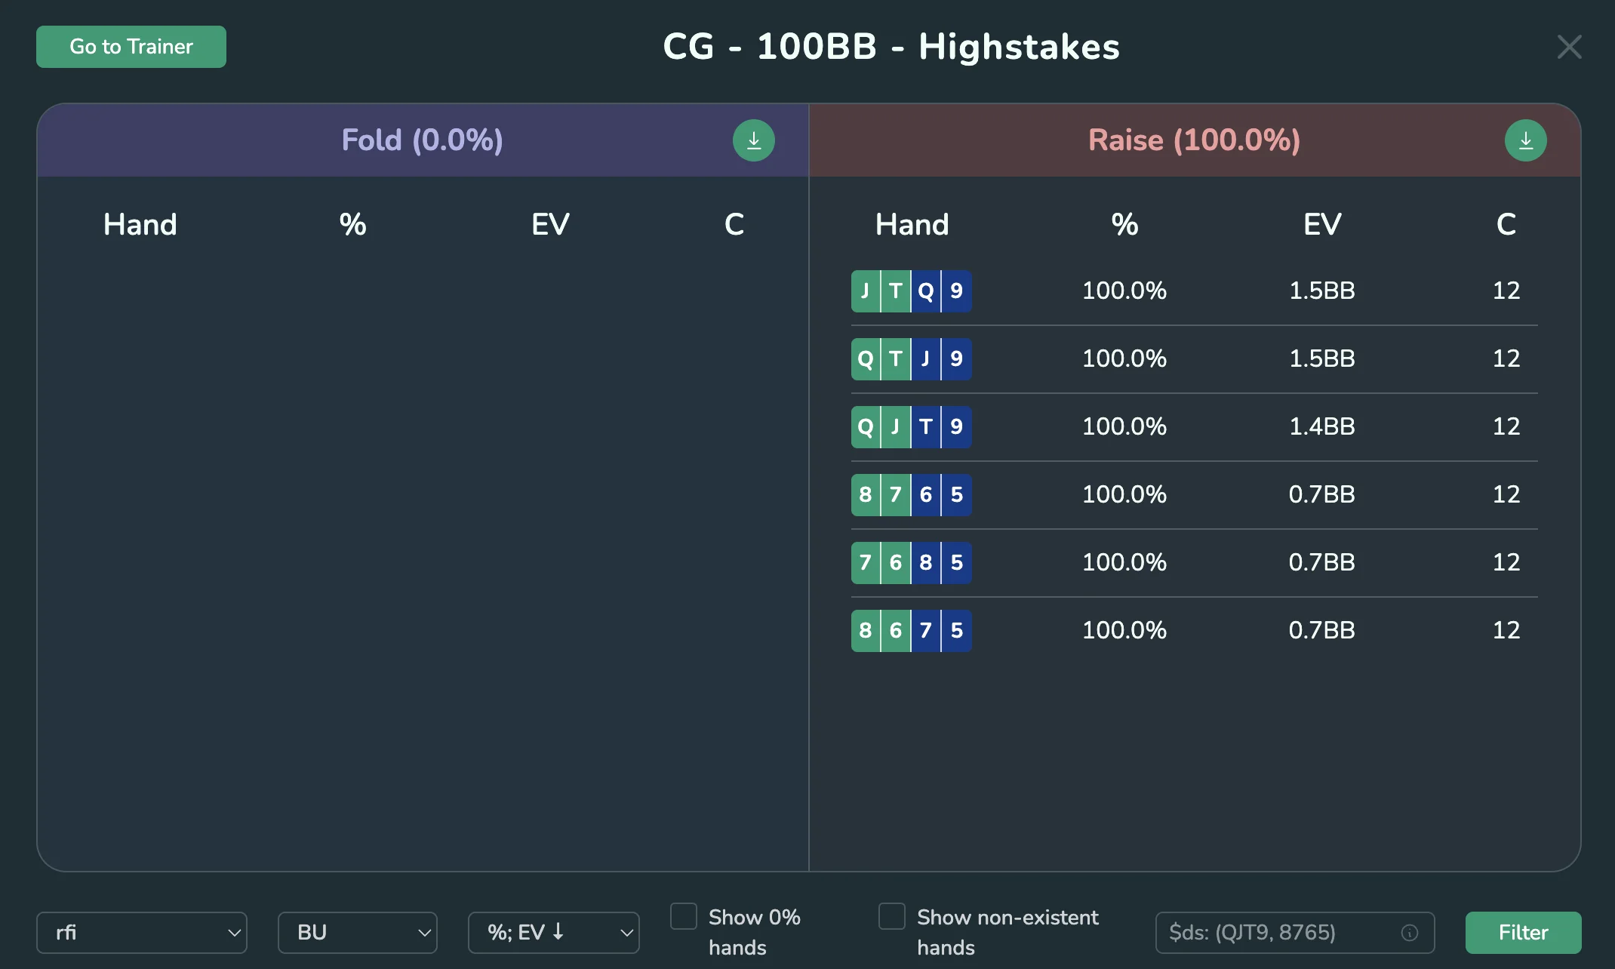Select the 7685 hand card combo

pyautogui.click(x=910, y=563)
